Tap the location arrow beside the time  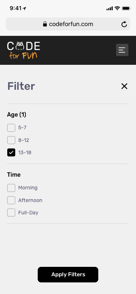point(24,8)
